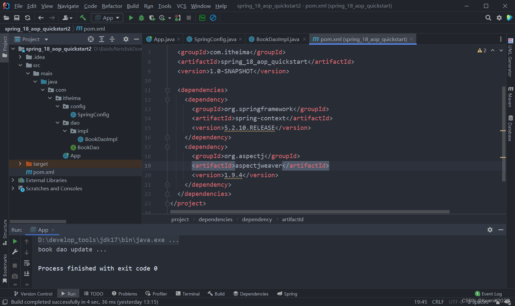Close the pom.xml editor tab
This screenshot has width=515, height=306.
click(411, 39)
